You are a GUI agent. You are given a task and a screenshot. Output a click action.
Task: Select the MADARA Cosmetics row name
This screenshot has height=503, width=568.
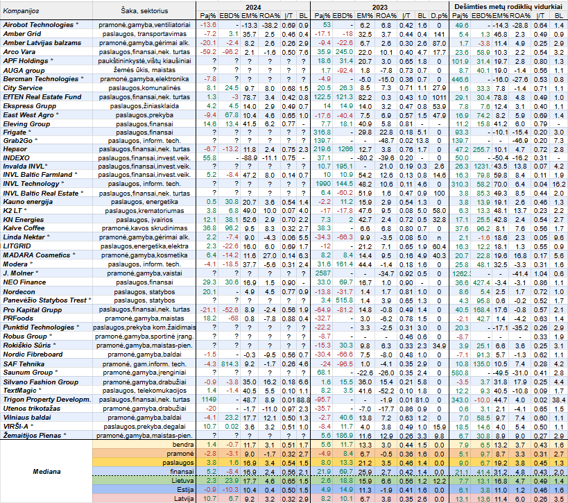(x=37, y=255)
